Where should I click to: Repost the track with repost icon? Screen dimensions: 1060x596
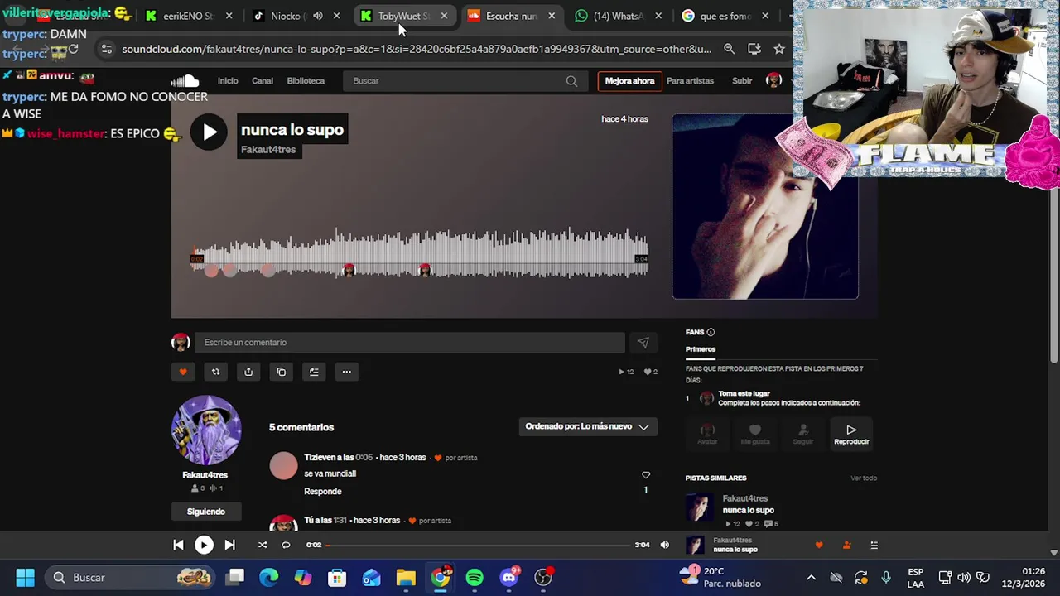coord(215,372)
